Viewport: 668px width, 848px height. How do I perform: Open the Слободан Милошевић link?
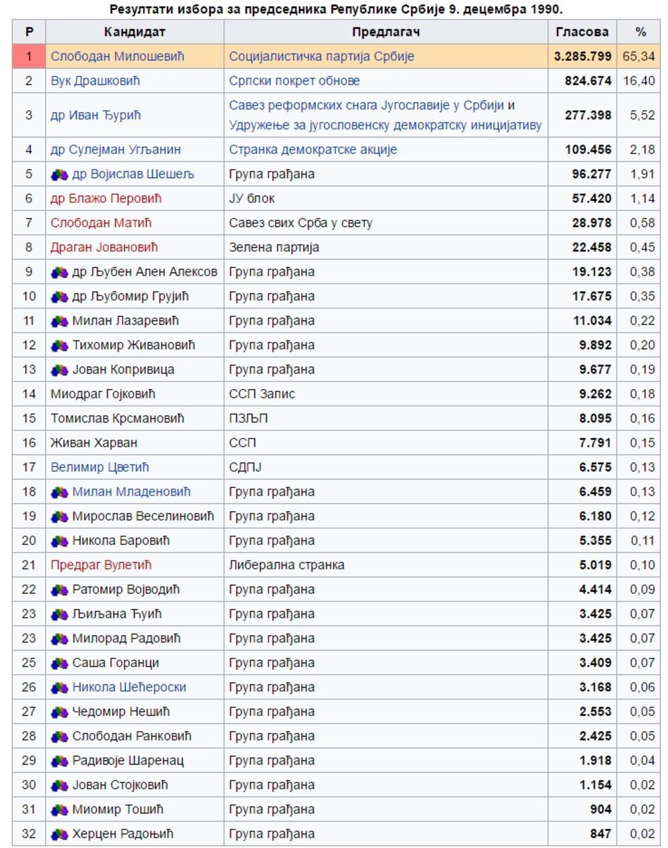(117, 57)
